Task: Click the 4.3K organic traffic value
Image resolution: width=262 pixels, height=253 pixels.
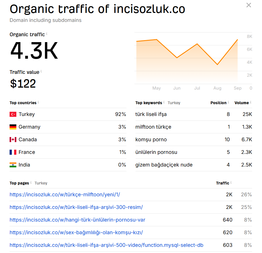Action: [x=34, y=51]
